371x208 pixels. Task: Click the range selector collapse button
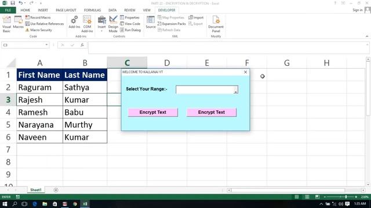pyautogui.click(x=236, y=90)
